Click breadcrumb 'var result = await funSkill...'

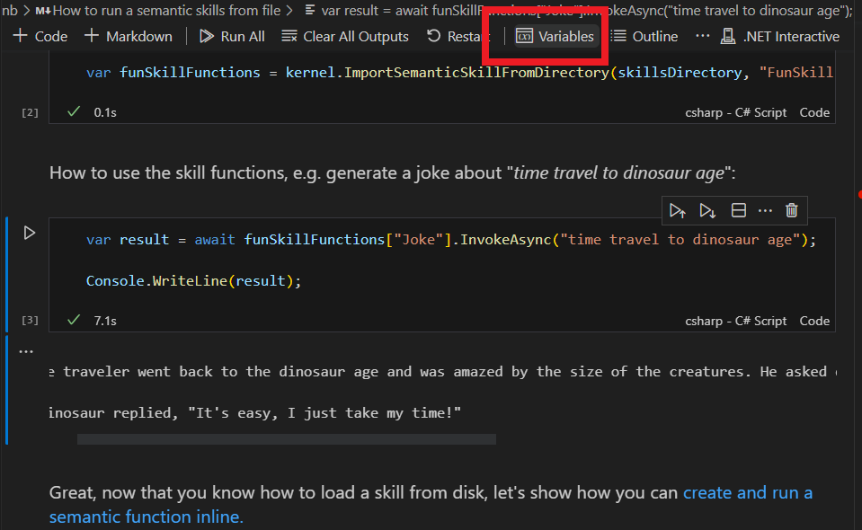click(x=578, y=10)
